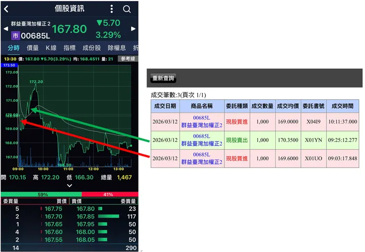Tap the total volume value 1,467
The height and width of the screenshot is (252, 365).
click(x=124, y=177)
